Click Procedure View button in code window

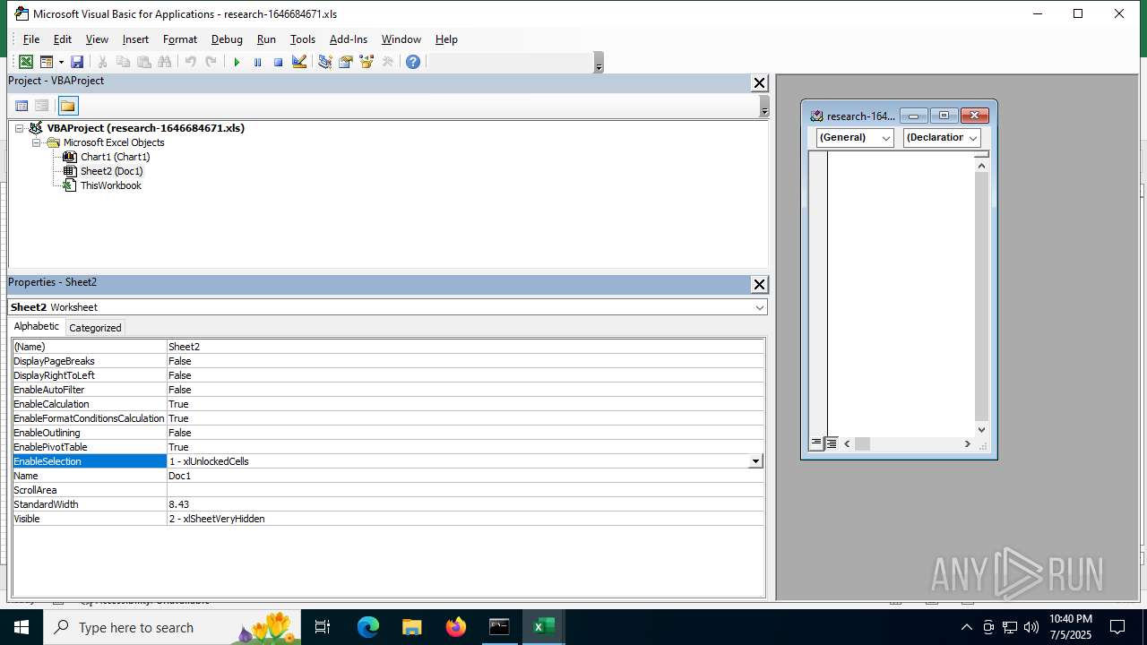click(816, 443)
